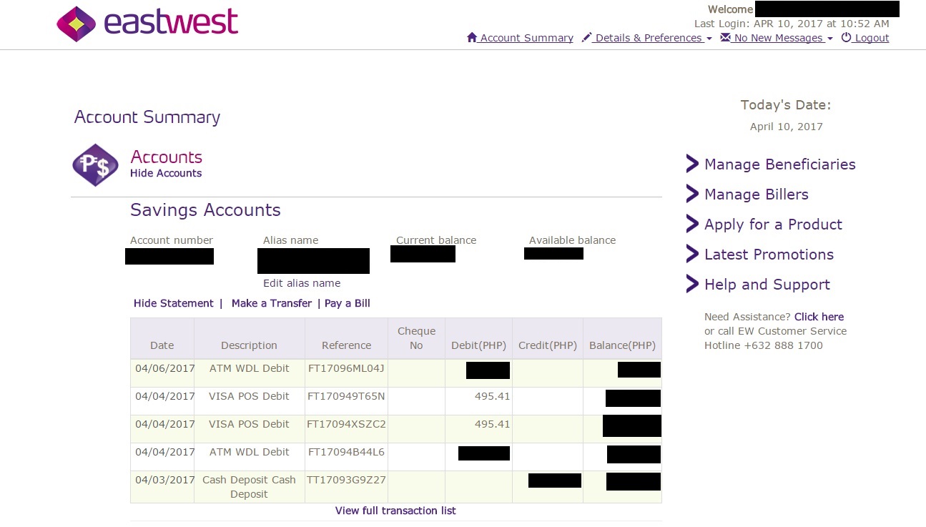
Task: Select the Accounts P$ coin icon
Action: click(x=95, y=165)
